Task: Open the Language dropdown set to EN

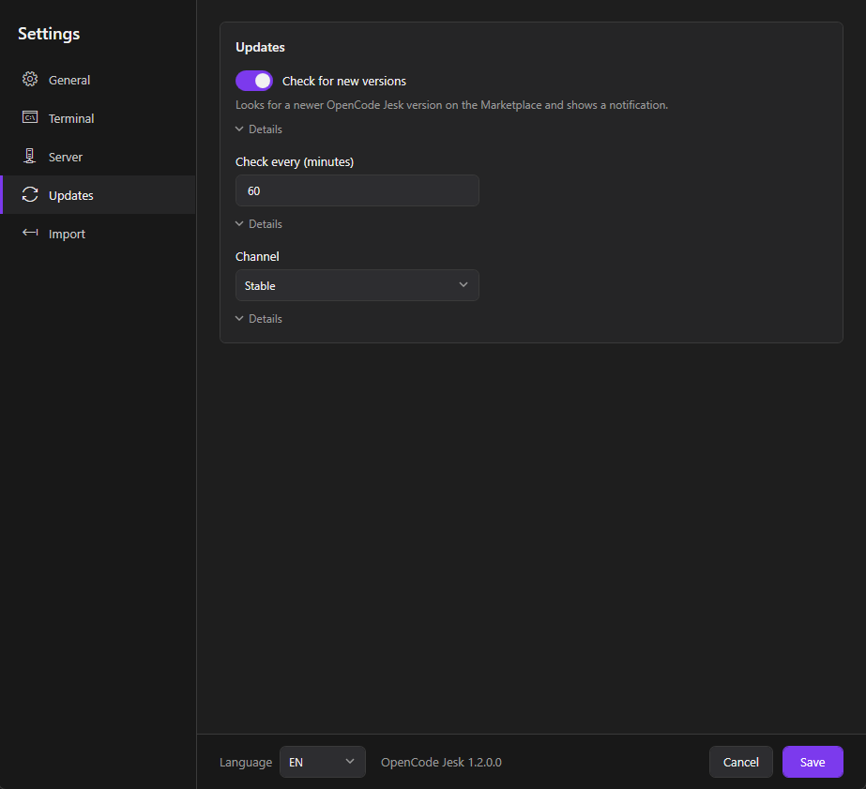Action: point(323,762)
